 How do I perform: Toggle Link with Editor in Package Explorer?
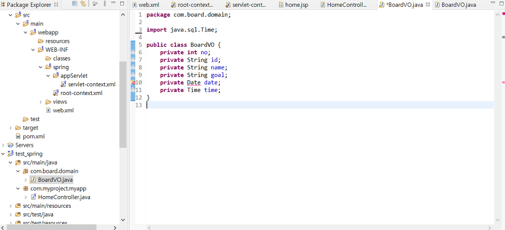click(x=83, y=4)
